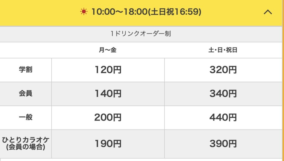Viewport: 284px width, 161px height.
Task: Click the 一般 row label
Action: point(26,117)
